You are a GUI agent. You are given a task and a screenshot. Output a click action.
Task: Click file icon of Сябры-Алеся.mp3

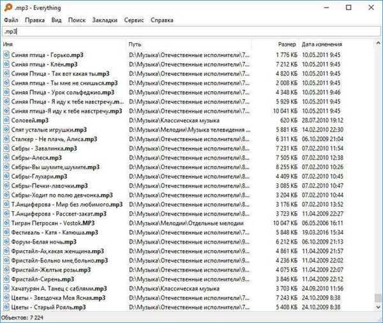pyautogui.click(x=6, y=158)
